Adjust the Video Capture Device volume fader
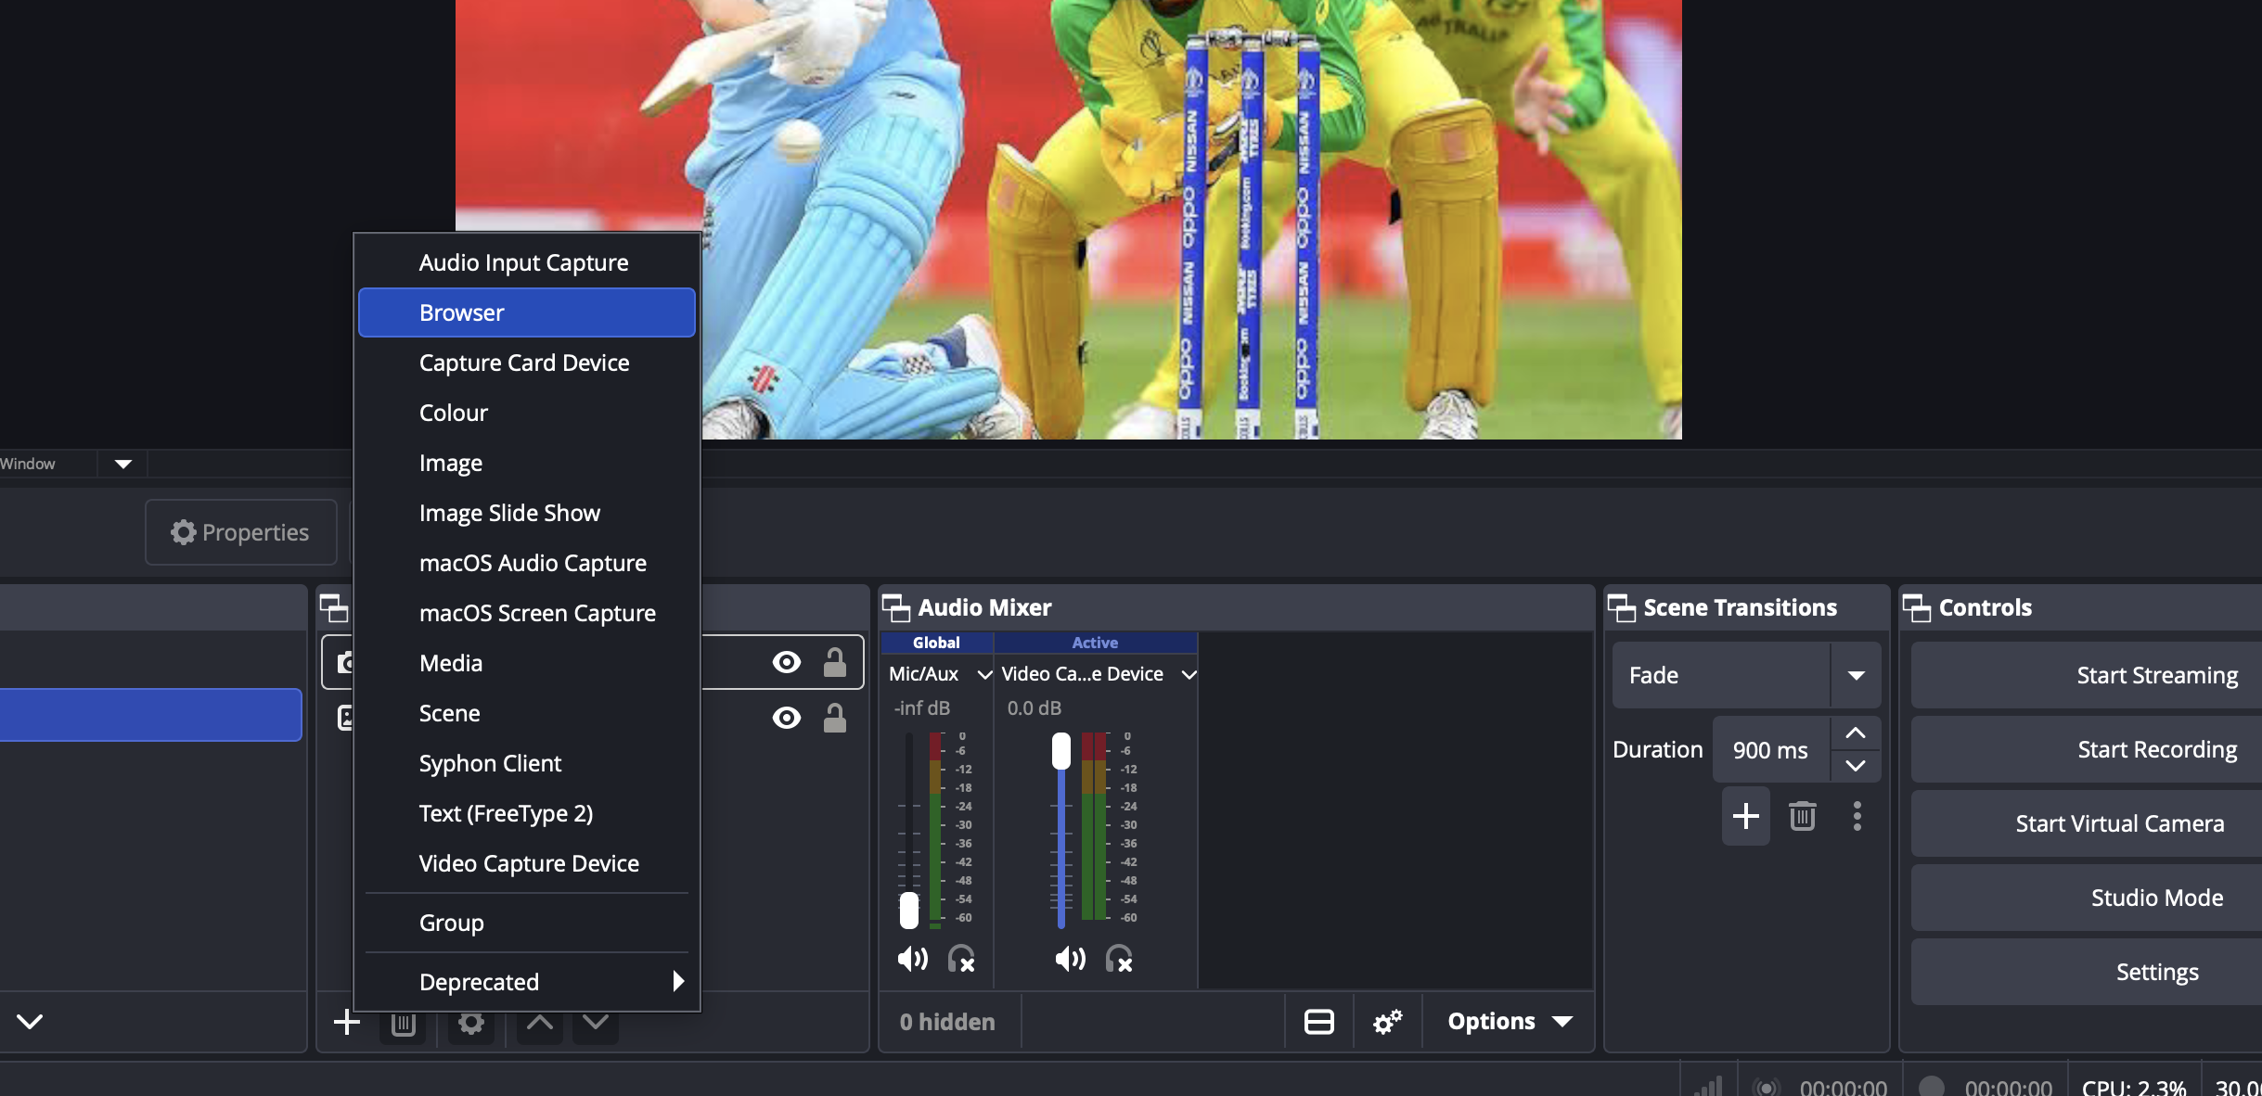The height and width of the screenshot is (1096, 2262). pyautogui.click(x=1060, y=751)
